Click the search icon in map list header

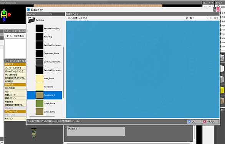[x=51, y=14]
